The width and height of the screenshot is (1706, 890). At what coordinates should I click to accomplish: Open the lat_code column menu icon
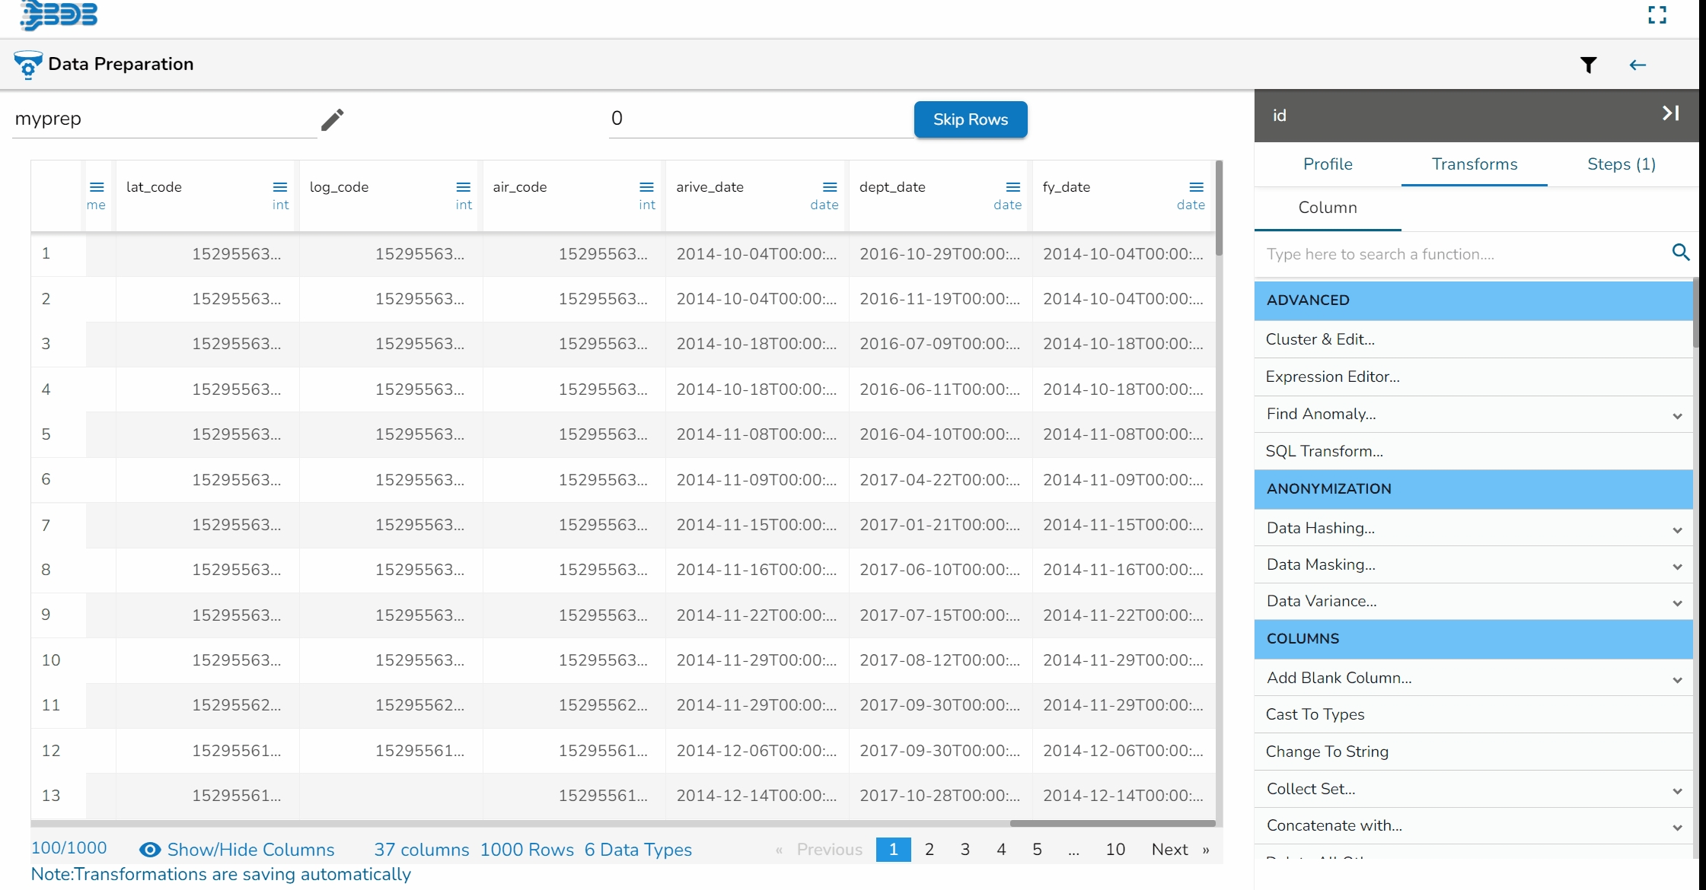pos(279,187)
